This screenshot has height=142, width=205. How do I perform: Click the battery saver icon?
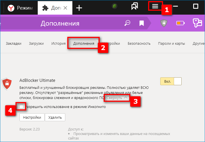pyautogui.click(x=181, y=23)
